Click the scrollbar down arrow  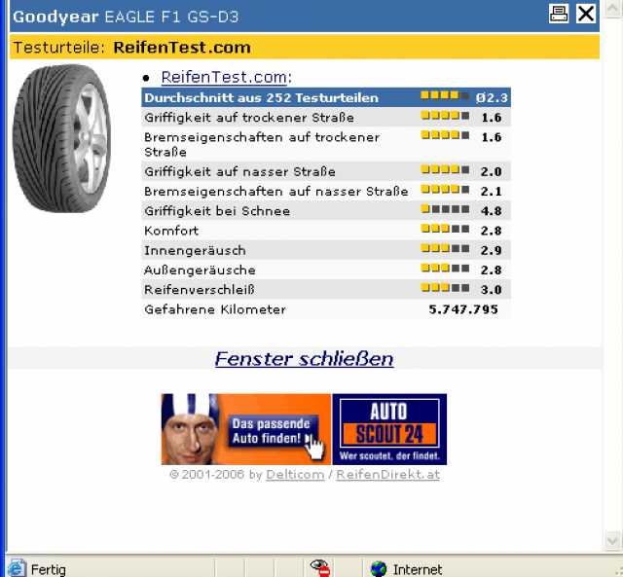tap(612, 540)
